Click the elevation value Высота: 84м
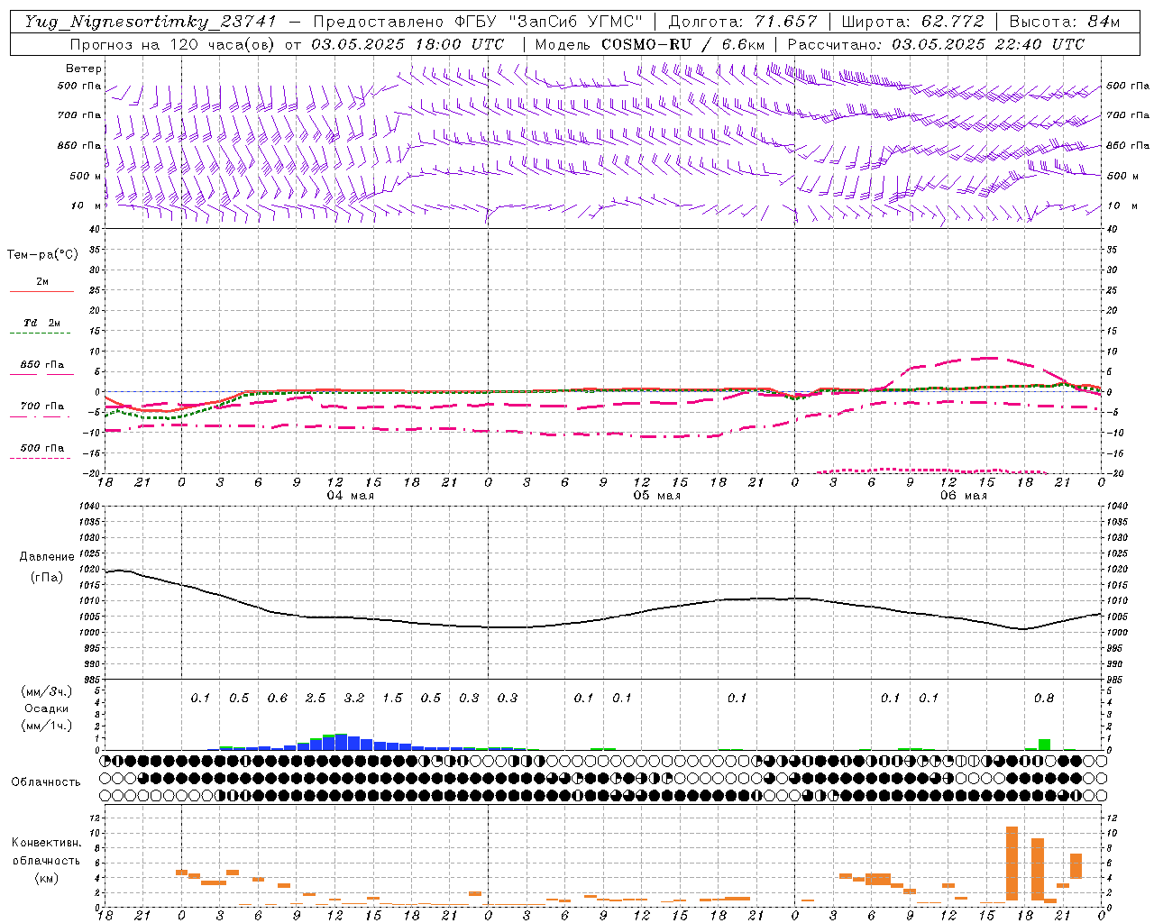The height and width of the screenshot is (923, 1154). [1065, 22]
